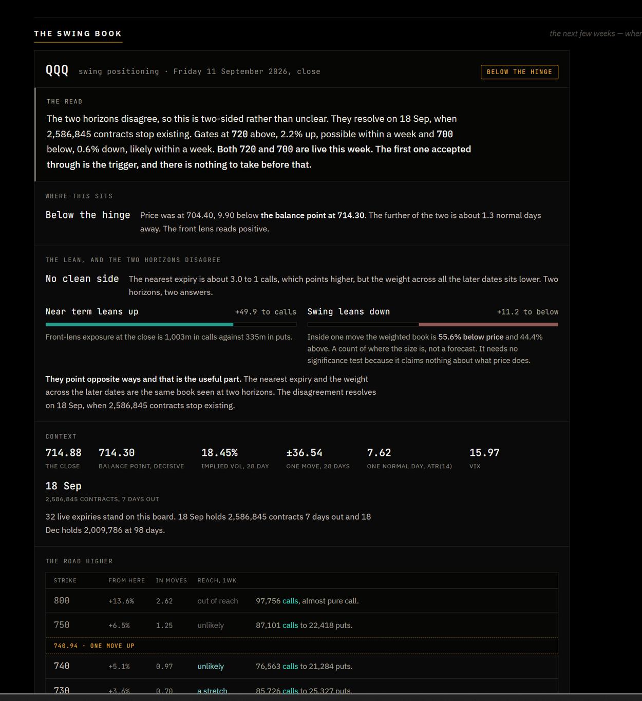The width and height of the screenshot is (642, 701).
Task: Select the 714.30 balance point value
Action: pyautogui.click(x=117, y=453)
